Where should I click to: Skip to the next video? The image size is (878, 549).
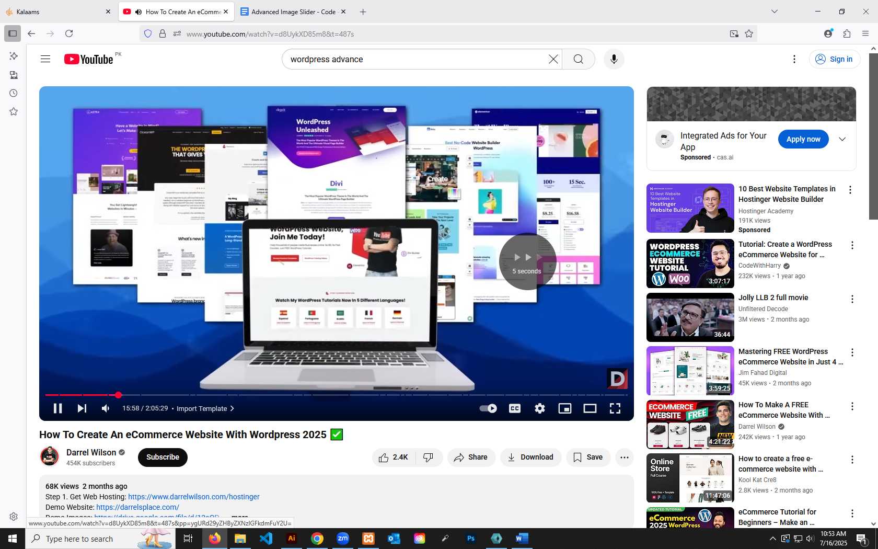click(82, 408)
